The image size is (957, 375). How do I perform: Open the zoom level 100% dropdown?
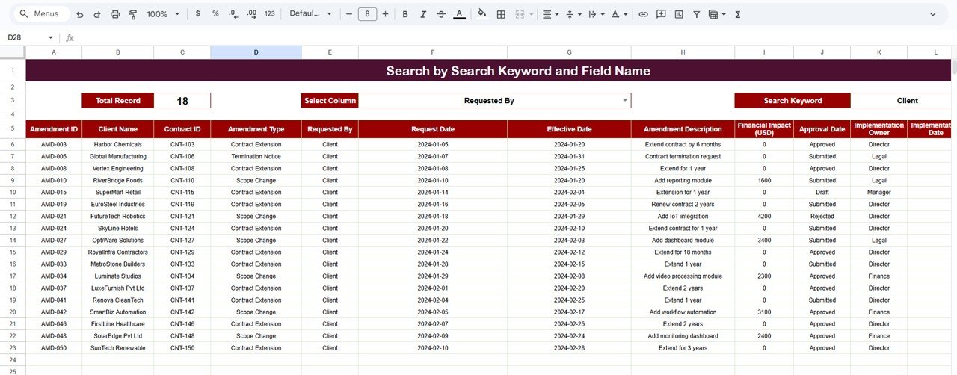click(x=163, y=14)
